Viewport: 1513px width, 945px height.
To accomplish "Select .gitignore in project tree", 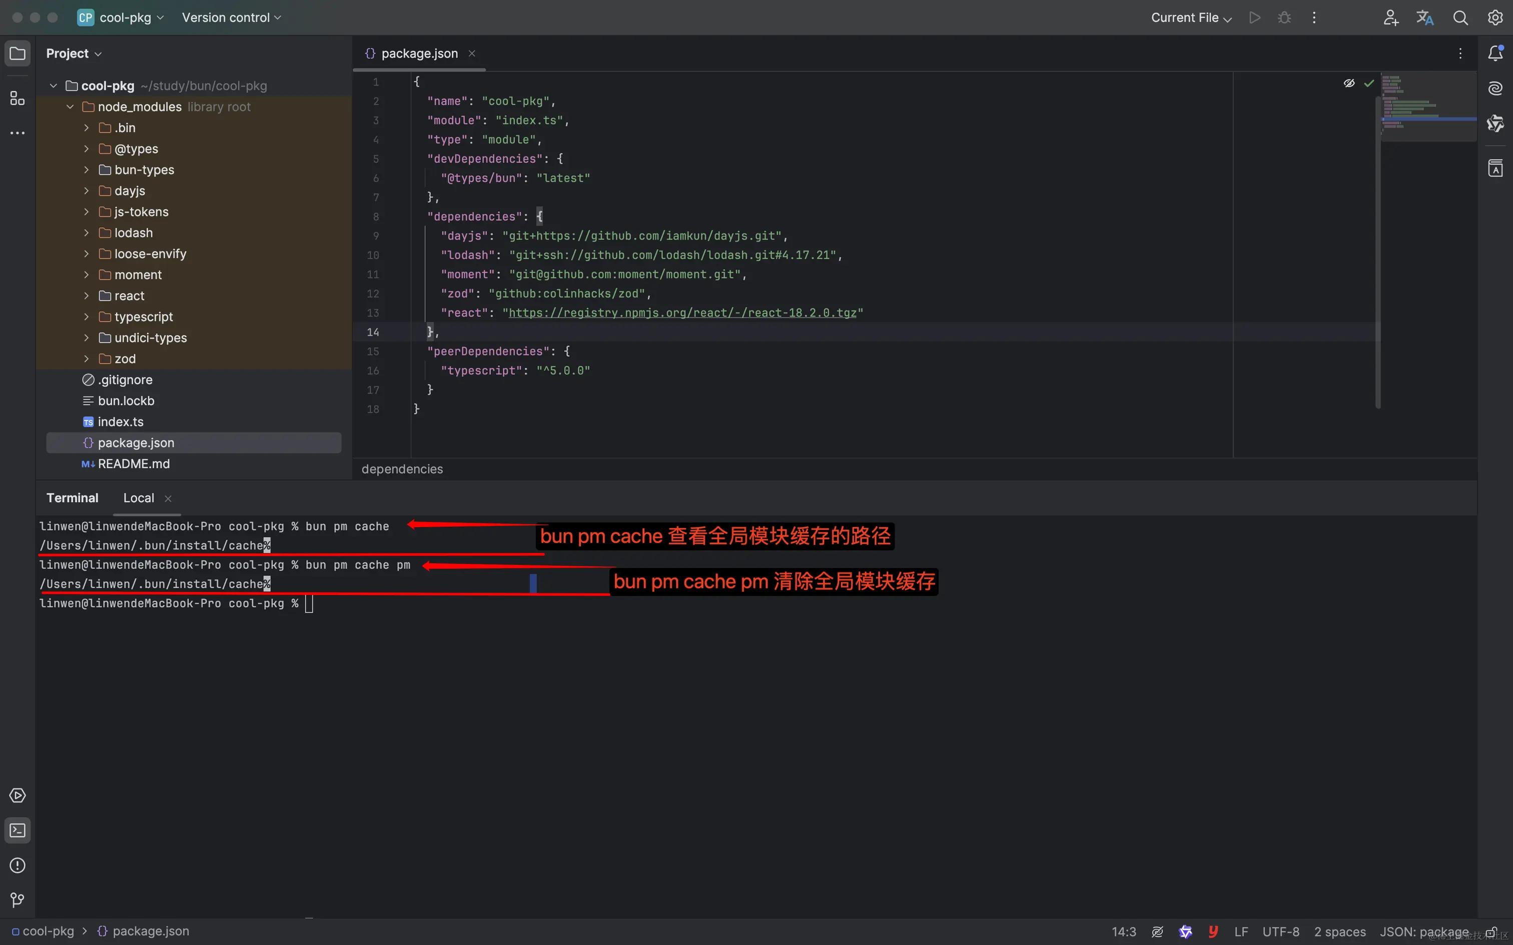I will (x=125, y=380).
